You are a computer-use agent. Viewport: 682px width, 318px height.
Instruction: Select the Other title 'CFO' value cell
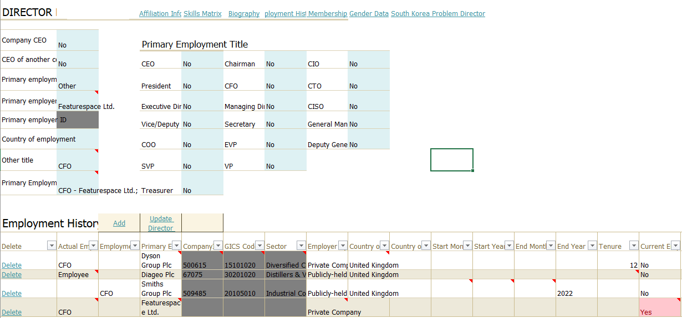coord(78,160)
